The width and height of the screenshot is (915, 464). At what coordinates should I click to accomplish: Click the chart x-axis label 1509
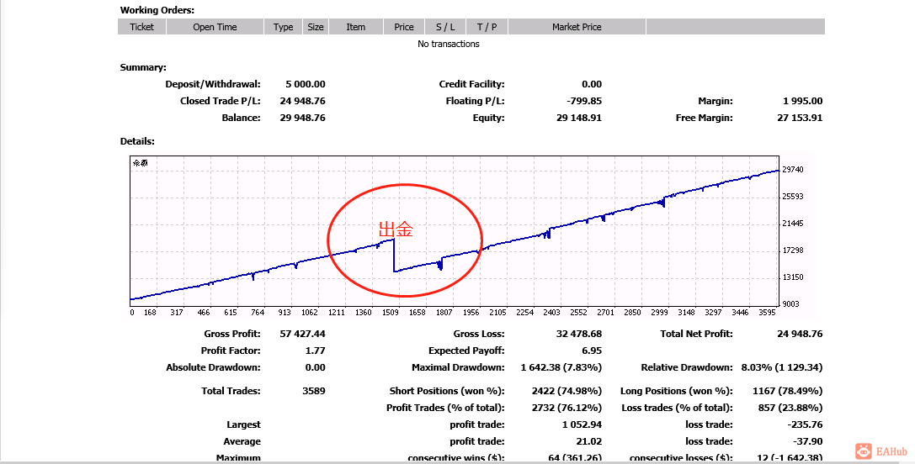click(391, 313)
